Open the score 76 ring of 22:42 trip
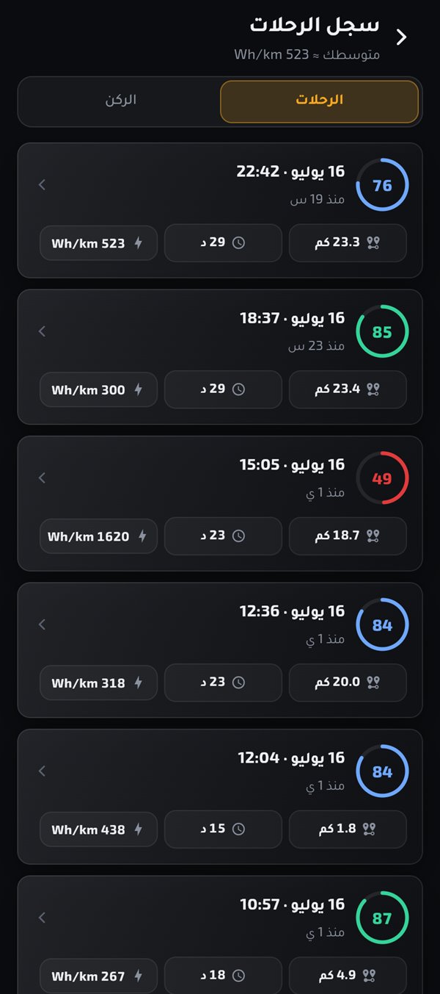 [382, 185]
